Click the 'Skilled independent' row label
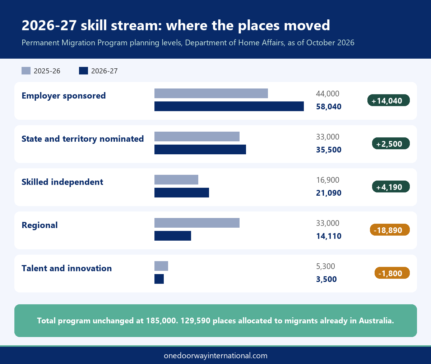Image resolution: width=431 pixels, height=364 pixels. 62,182
